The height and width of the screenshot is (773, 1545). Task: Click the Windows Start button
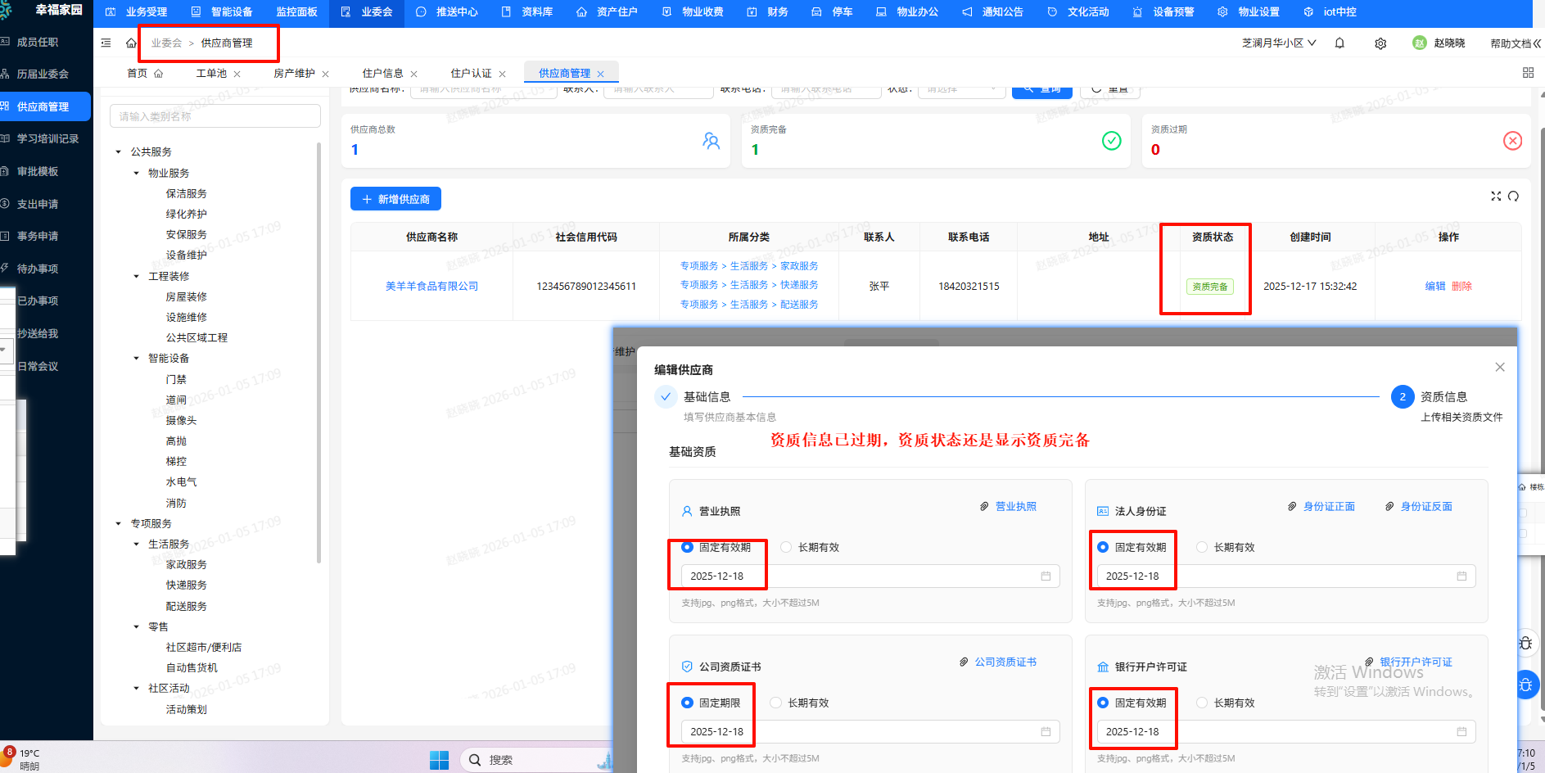point(440,760)
